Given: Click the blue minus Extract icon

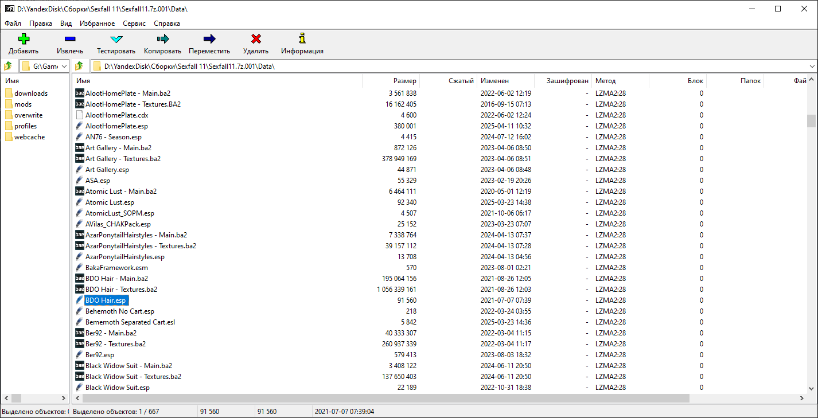Looking at the screenshot, I should point(69,39).
